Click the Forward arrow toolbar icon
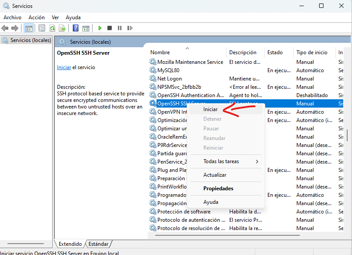 15,28
